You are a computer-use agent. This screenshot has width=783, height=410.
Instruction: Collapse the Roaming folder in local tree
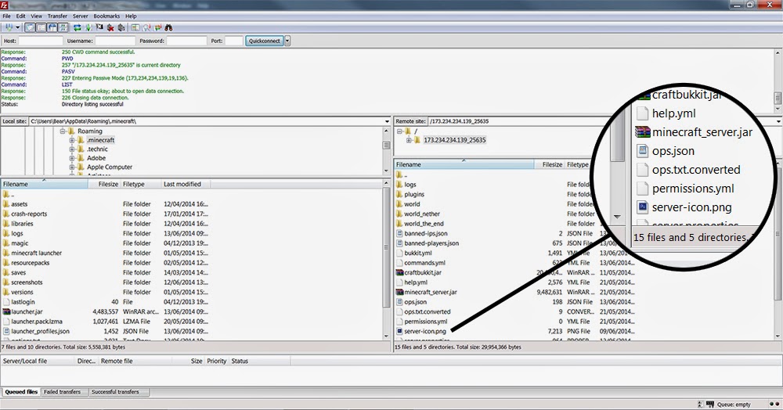tap(63, 131)
